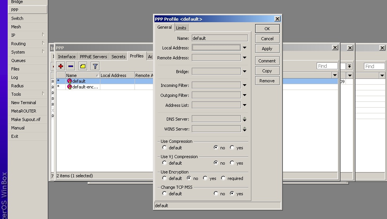Open the Secrets tab in PPP window
Viewport: 387px width, 219px height.
[x=118, y=57]
